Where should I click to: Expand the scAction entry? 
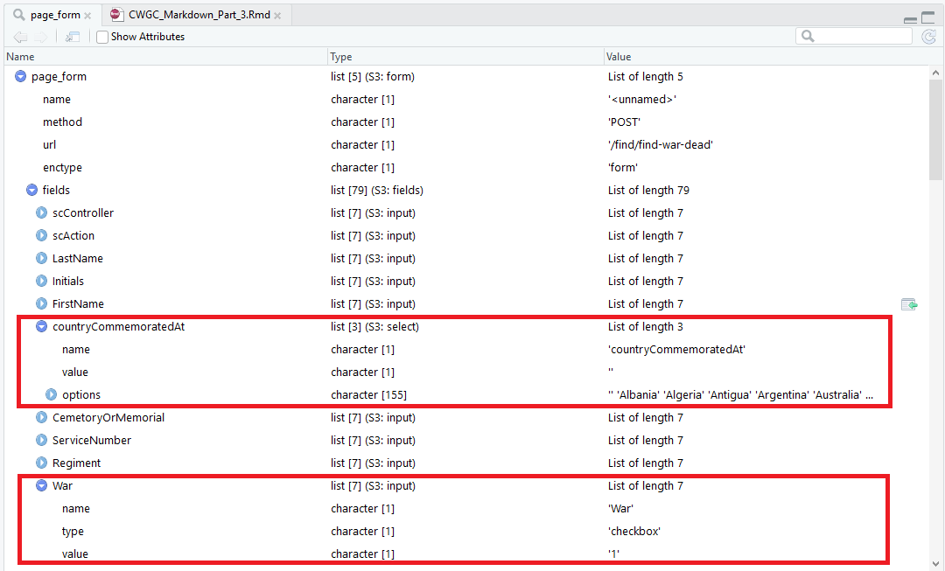tap(41, 235)
